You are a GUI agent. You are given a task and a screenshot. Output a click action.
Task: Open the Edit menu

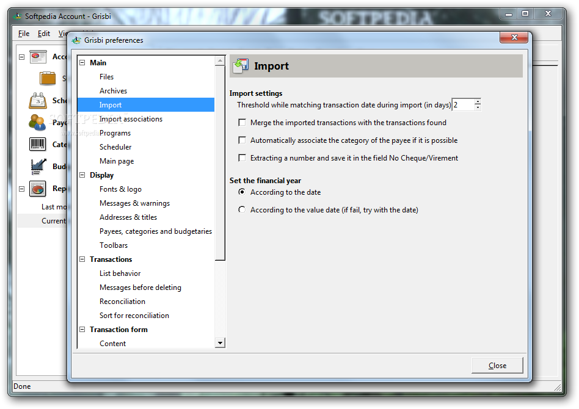(44, 34)
